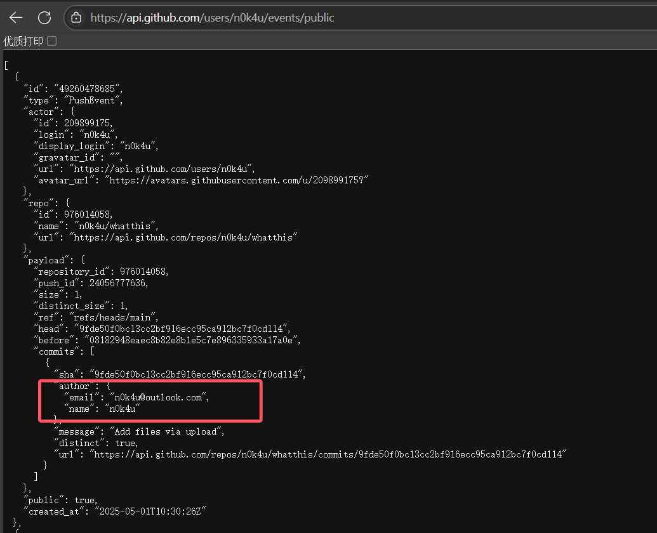Screen dimensions: 657x533
Task: Click the 优质打印 label text
Action: [x=23, y=41]
